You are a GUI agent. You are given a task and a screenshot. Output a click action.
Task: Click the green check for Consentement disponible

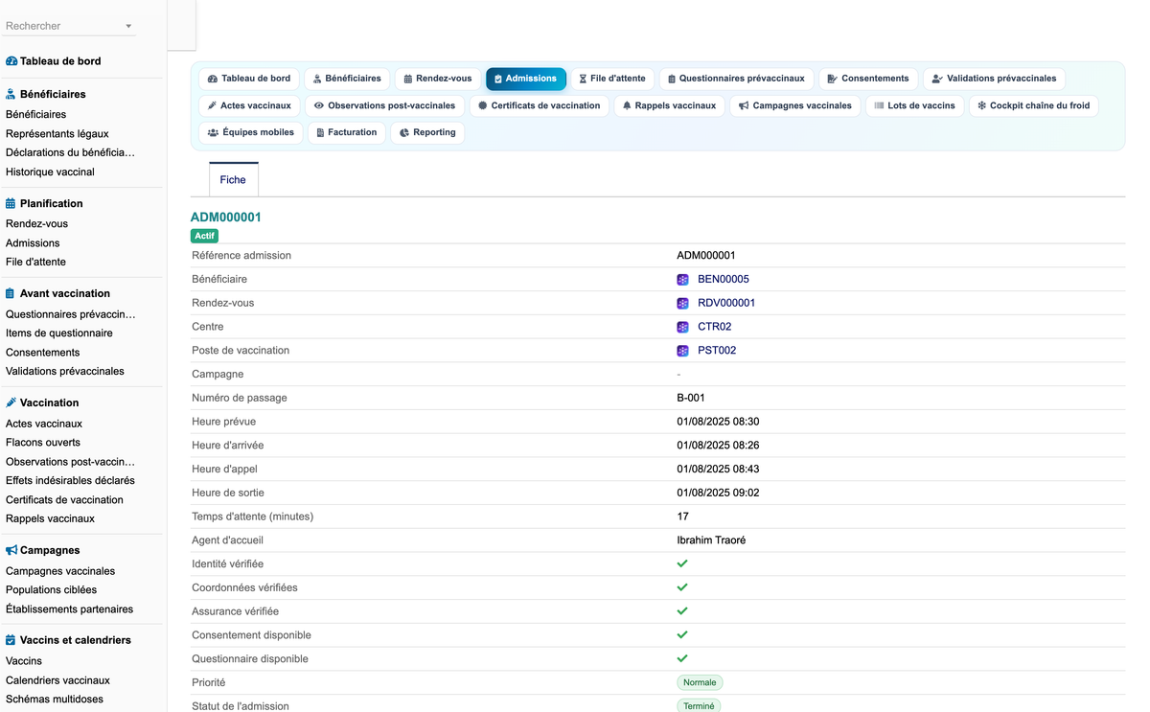[682, 634]
